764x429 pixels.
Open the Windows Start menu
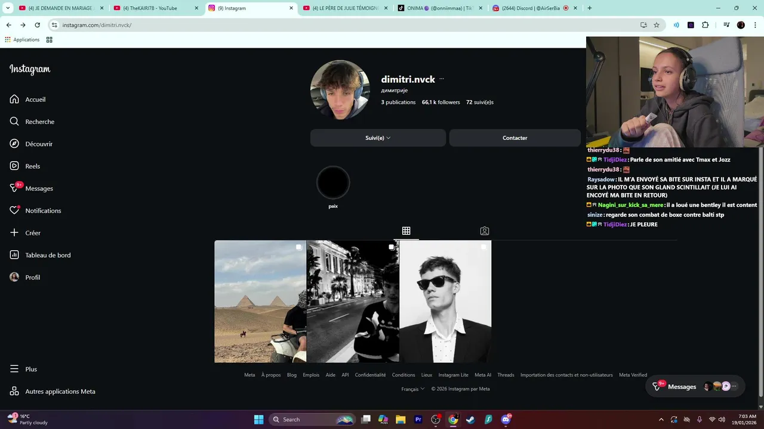click(258, 419)
